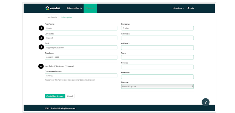Click the Address 2 field
This screenshot has width=235, height=113.
point(157,47)
